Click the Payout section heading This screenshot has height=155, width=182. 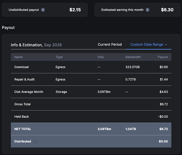[x=8, y=28]
